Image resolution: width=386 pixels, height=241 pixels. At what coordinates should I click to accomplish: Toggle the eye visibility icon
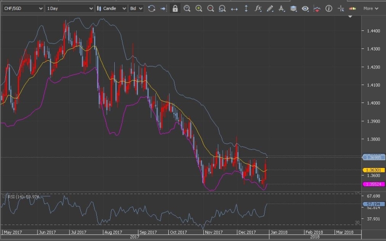(305, 8)
